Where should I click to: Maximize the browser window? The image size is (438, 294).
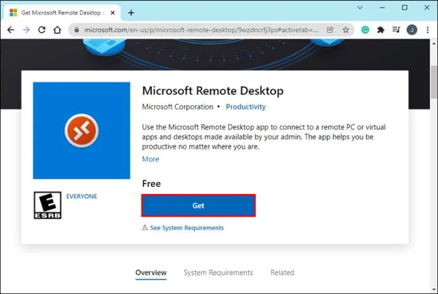(x=404, y=8)
